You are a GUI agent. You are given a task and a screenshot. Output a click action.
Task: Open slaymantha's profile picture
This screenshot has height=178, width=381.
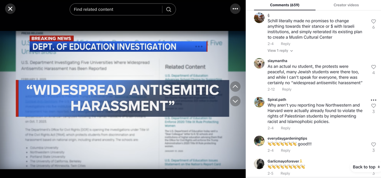pyautogui.click(x=259, y=63)
